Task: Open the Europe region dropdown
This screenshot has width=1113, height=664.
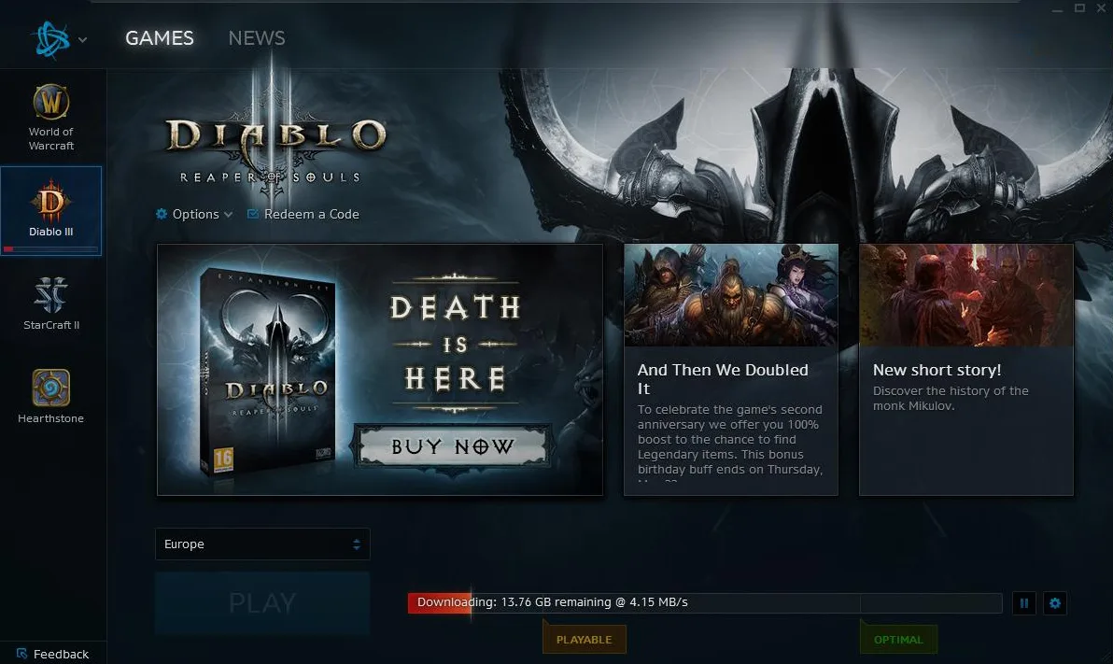Action: [262, 544]
